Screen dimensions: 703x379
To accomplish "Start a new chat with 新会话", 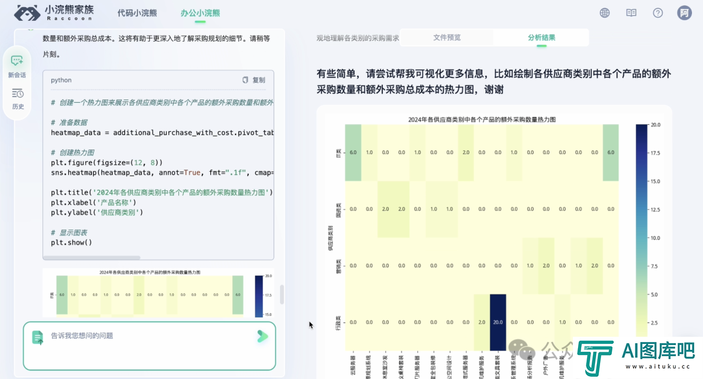I will point(17,66).
